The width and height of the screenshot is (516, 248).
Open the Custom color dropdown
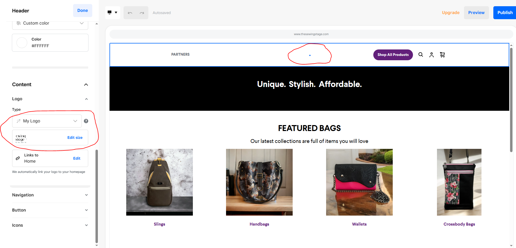point(50,24)
